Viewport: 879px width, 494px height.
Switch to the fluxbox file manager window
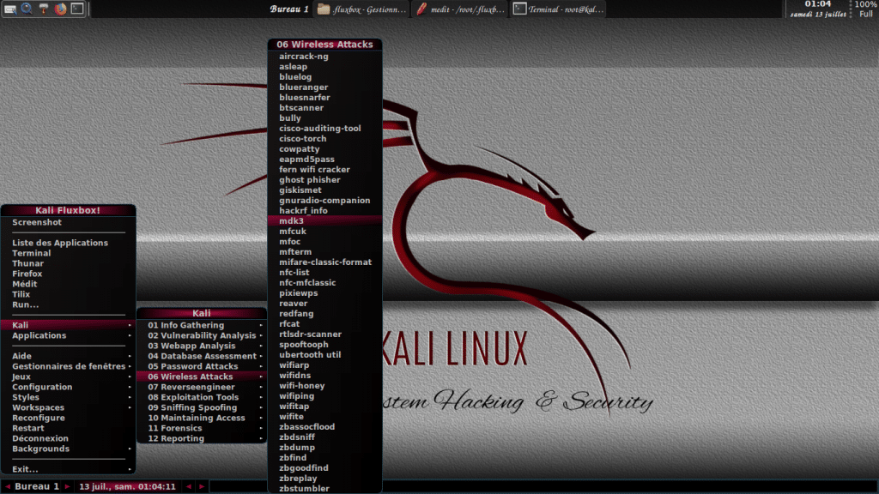[x=361, y=9]
